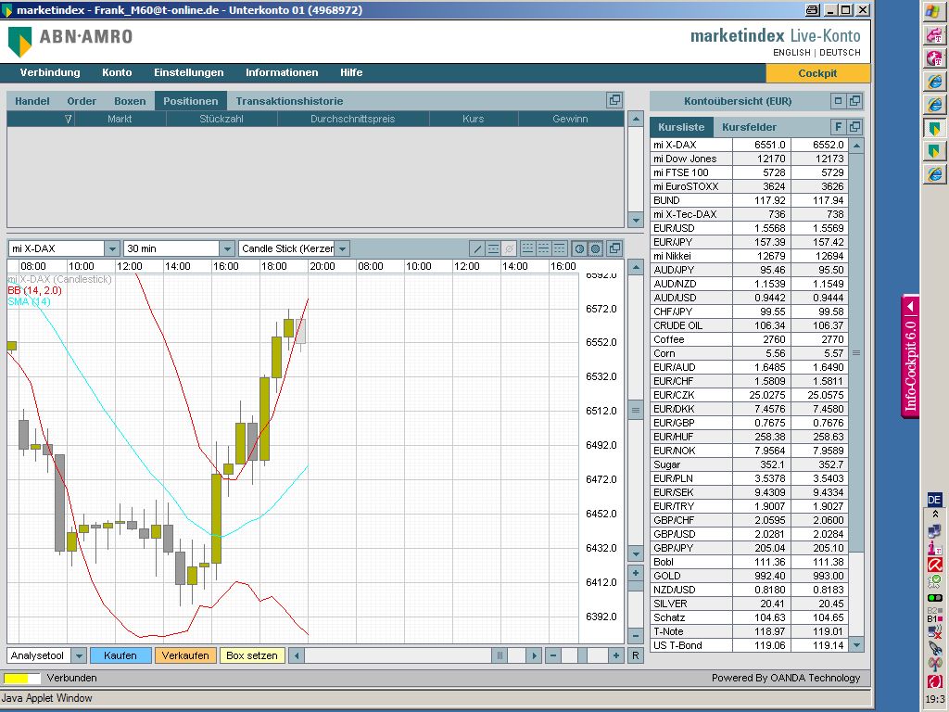The height and width of the screenshot is (712, 949).
Task: Open the mi X-DAX instrument dropdown
Action: click(x=112, y=248)
